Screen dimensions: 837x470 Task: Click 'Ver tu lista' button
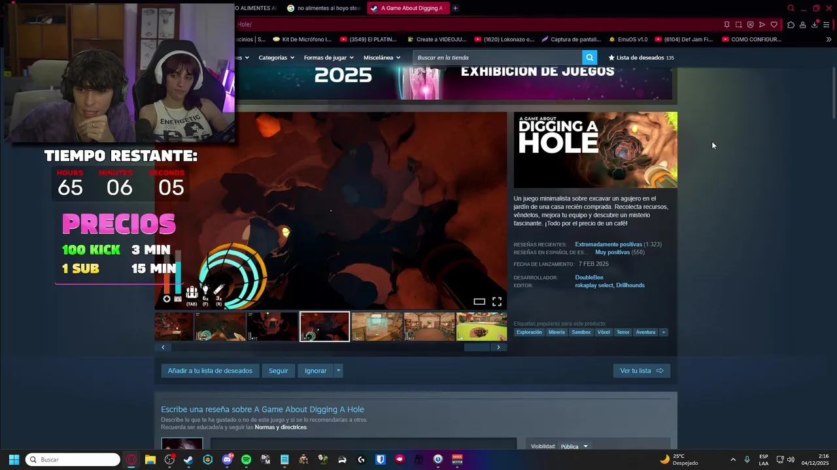[641, 371]
